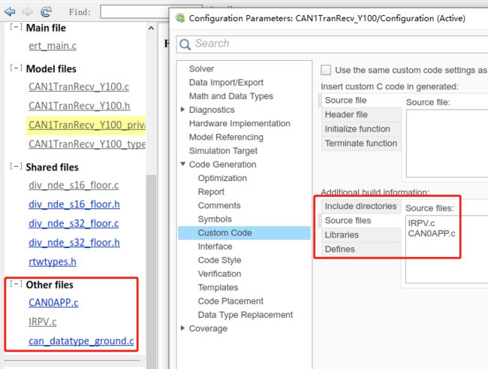
Task: Select Templates under Code Generation
Action: click(218, 288)
